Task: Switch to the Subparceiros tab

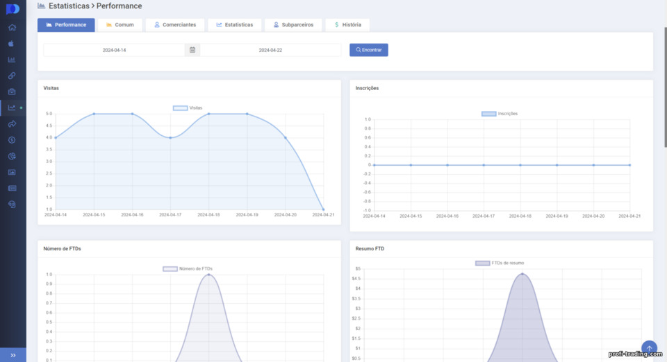Action: click(x=293, y=24)
